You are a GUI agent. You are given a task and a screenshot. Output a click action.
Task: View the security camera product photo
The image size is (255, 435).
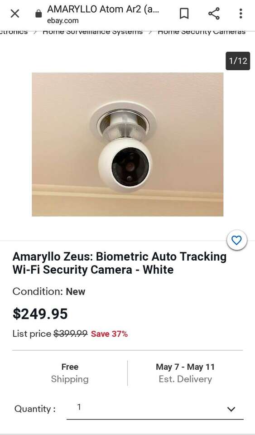coord(128,144)
